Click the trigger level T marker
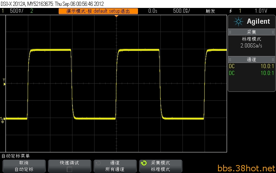The width and height of the screenshot is (276, 173). 4,82
